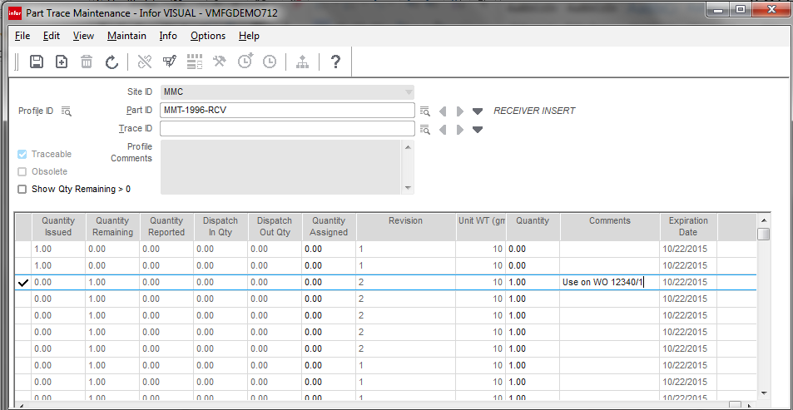This screenshot has width=793, height=410.
Task: Click the Save toolbar icon
Action: [x=37, y=62]
